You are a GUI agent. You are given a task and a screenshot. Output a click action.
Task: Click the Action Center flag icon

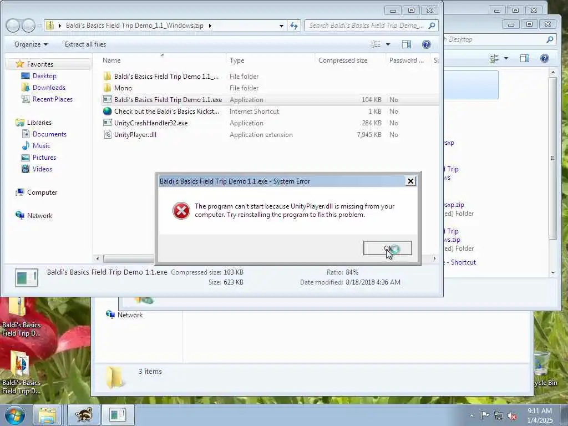485,415
